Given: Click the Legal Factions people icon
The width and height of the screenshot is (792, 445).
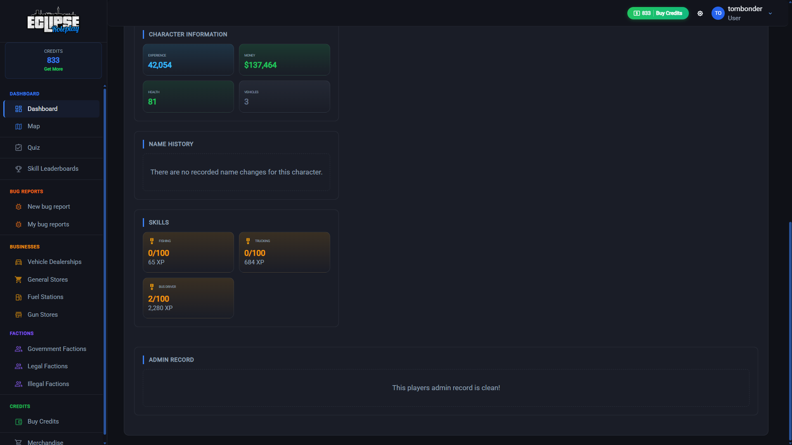Looking at the screenshot, I should tap(19, 366).
